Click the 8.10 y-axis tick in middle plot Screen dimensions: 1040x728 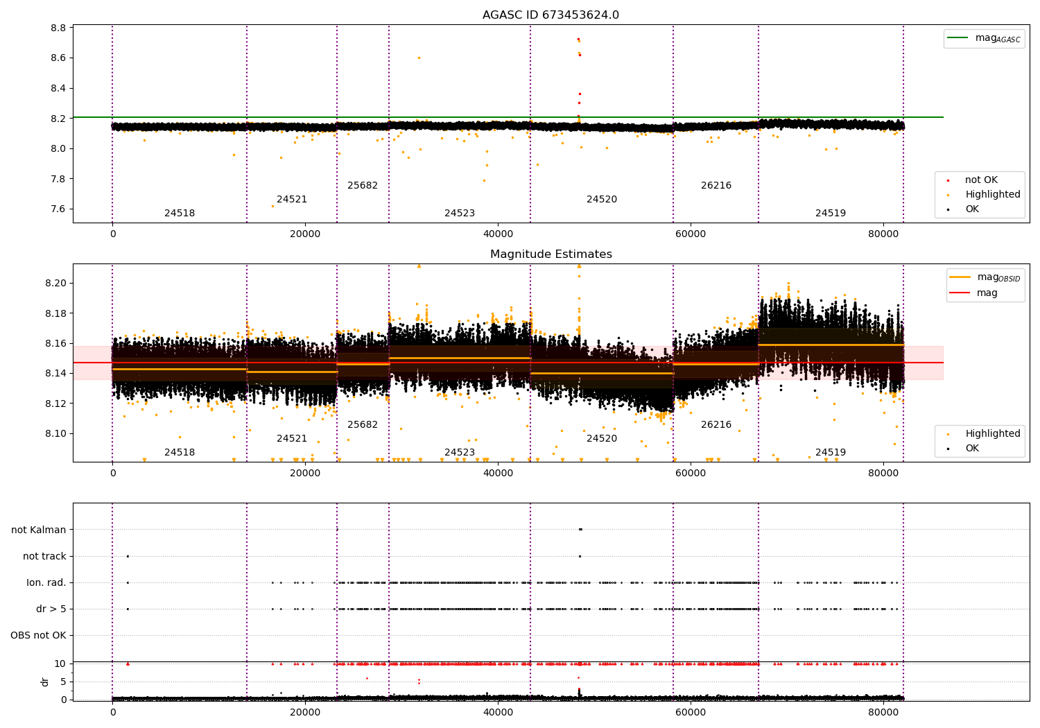coord(56,434)
